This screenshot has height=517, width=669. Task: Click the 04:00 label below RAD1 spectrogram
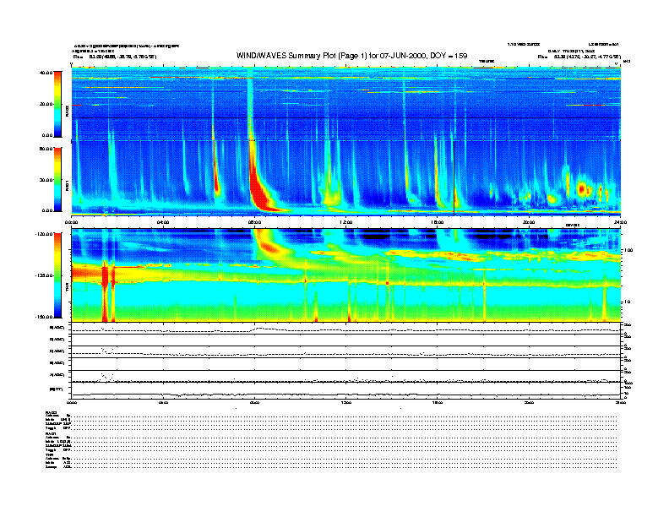(163, 222)
